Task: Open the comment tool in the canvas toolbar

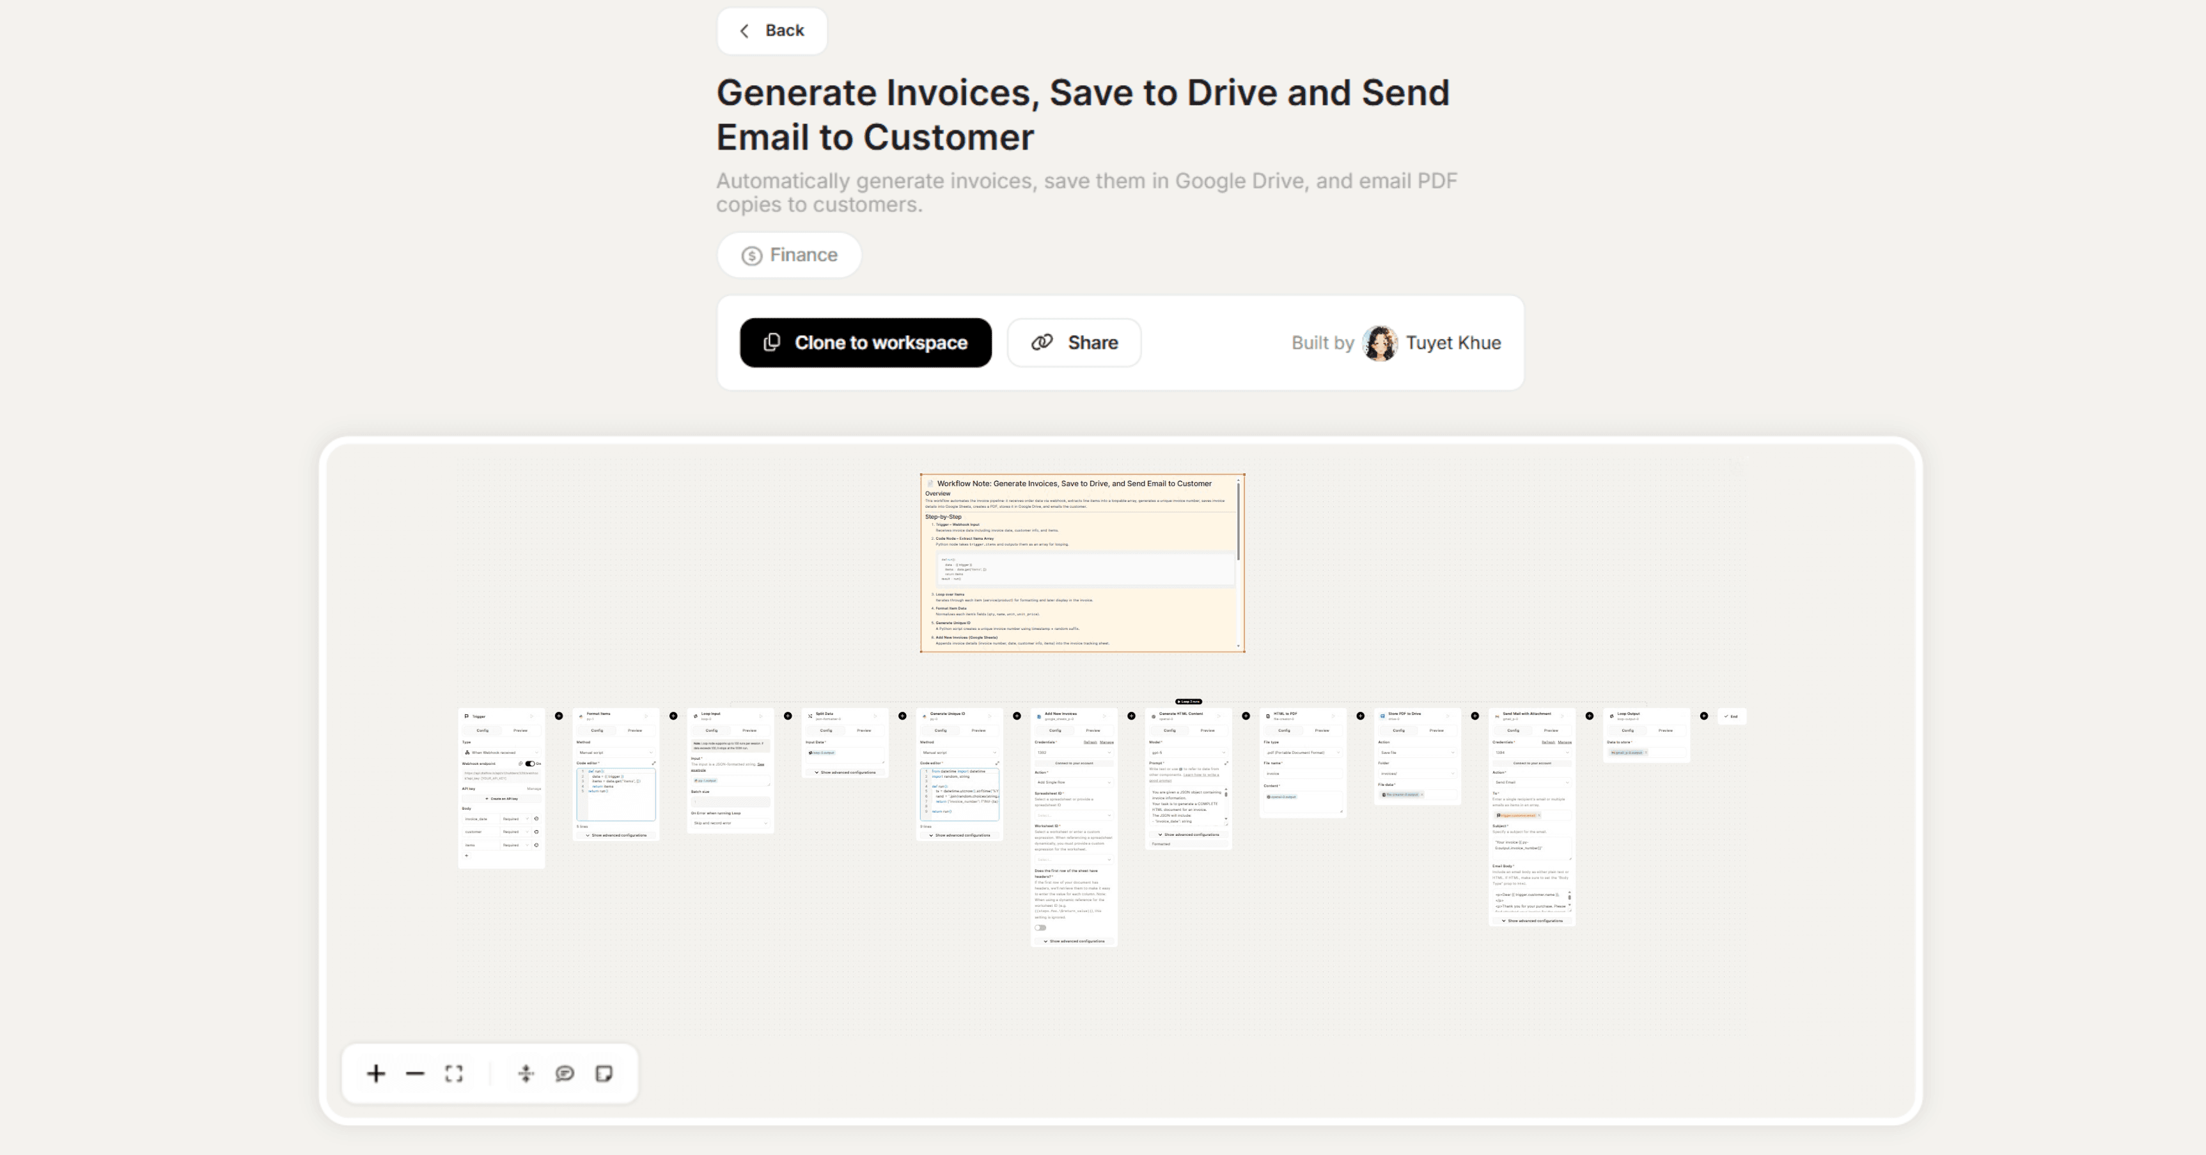Action: (x=565, y=1074)
